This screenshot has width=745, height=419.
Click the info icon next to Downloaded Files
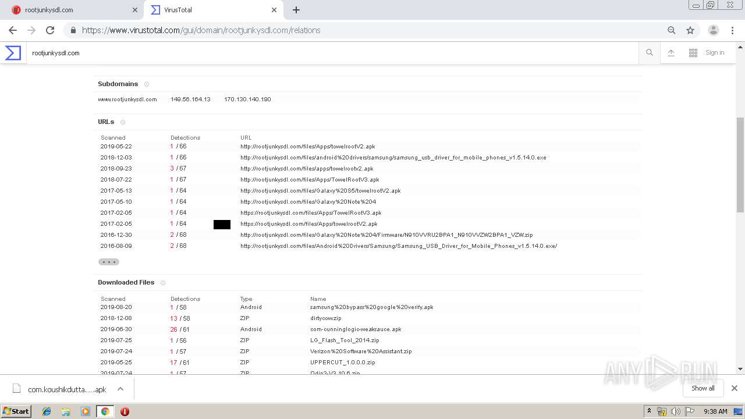coord(163,283)
